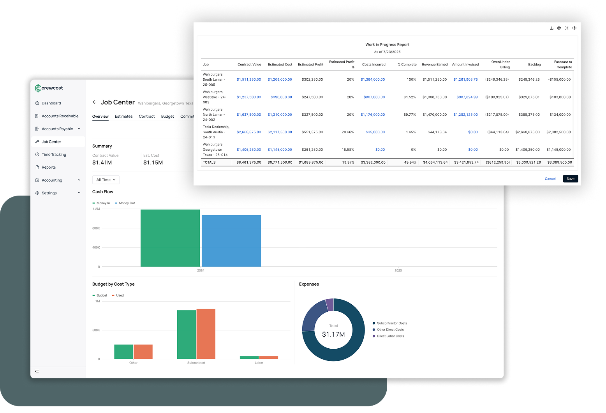Click the Dashboard gauge icon in sidebar
The width and height of the screenshot is (606, 413).
click(x=37, y=103)
